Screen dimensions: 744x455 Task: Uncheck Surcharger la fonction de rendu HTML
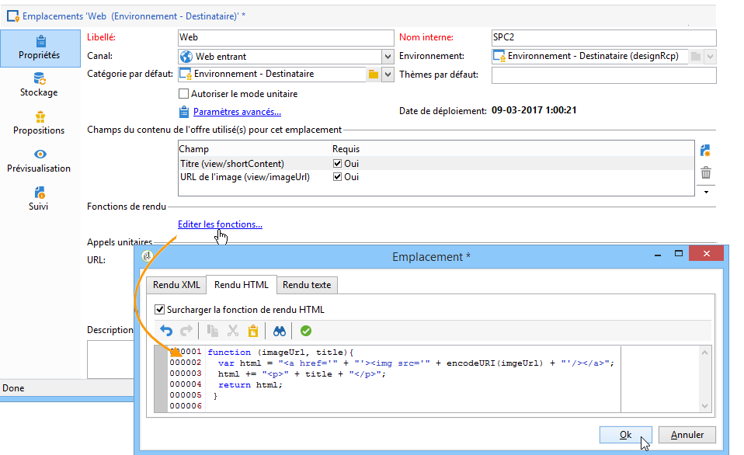161,310
